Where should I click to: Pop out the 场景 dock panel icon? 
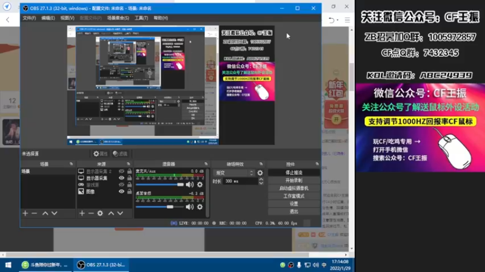71,164
